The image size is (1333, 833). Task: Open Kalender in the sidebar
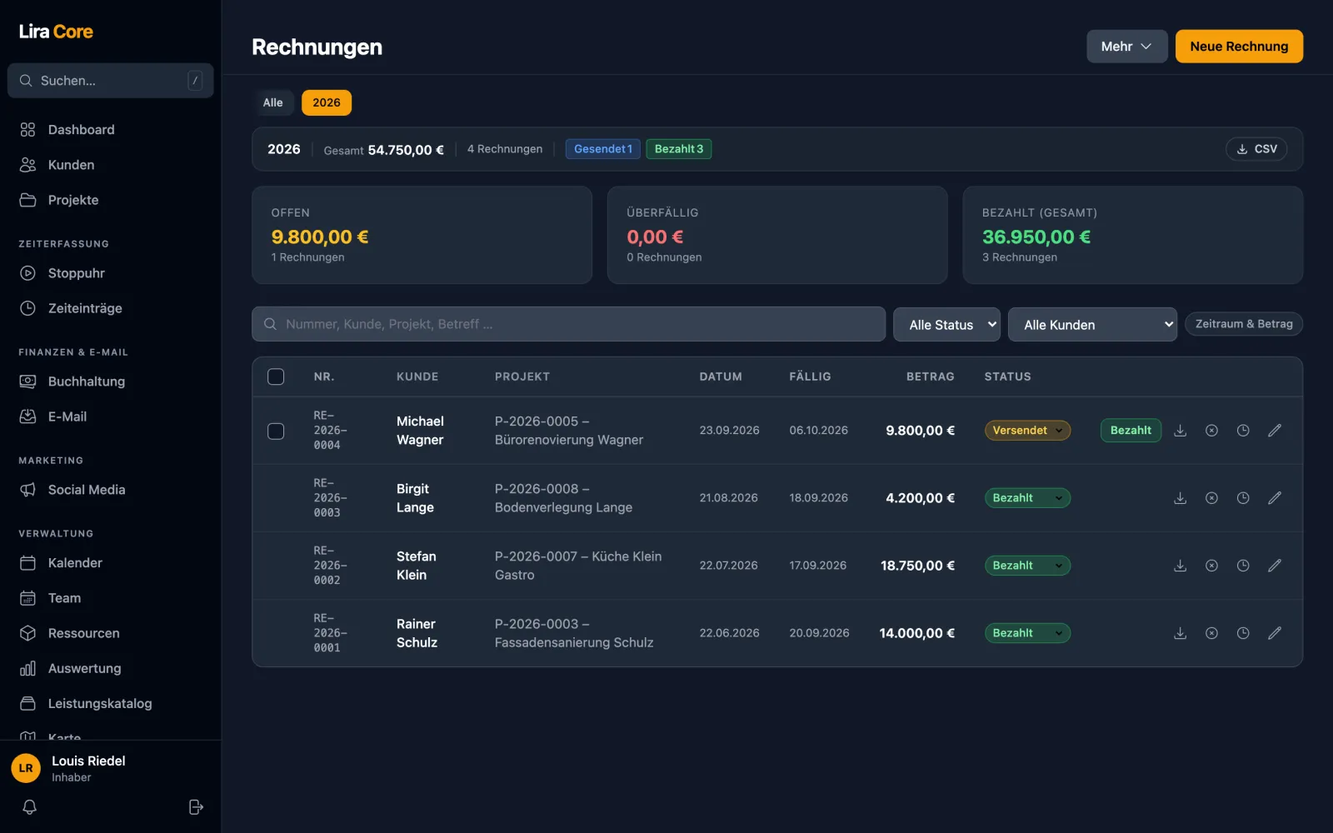pos(110,563)
